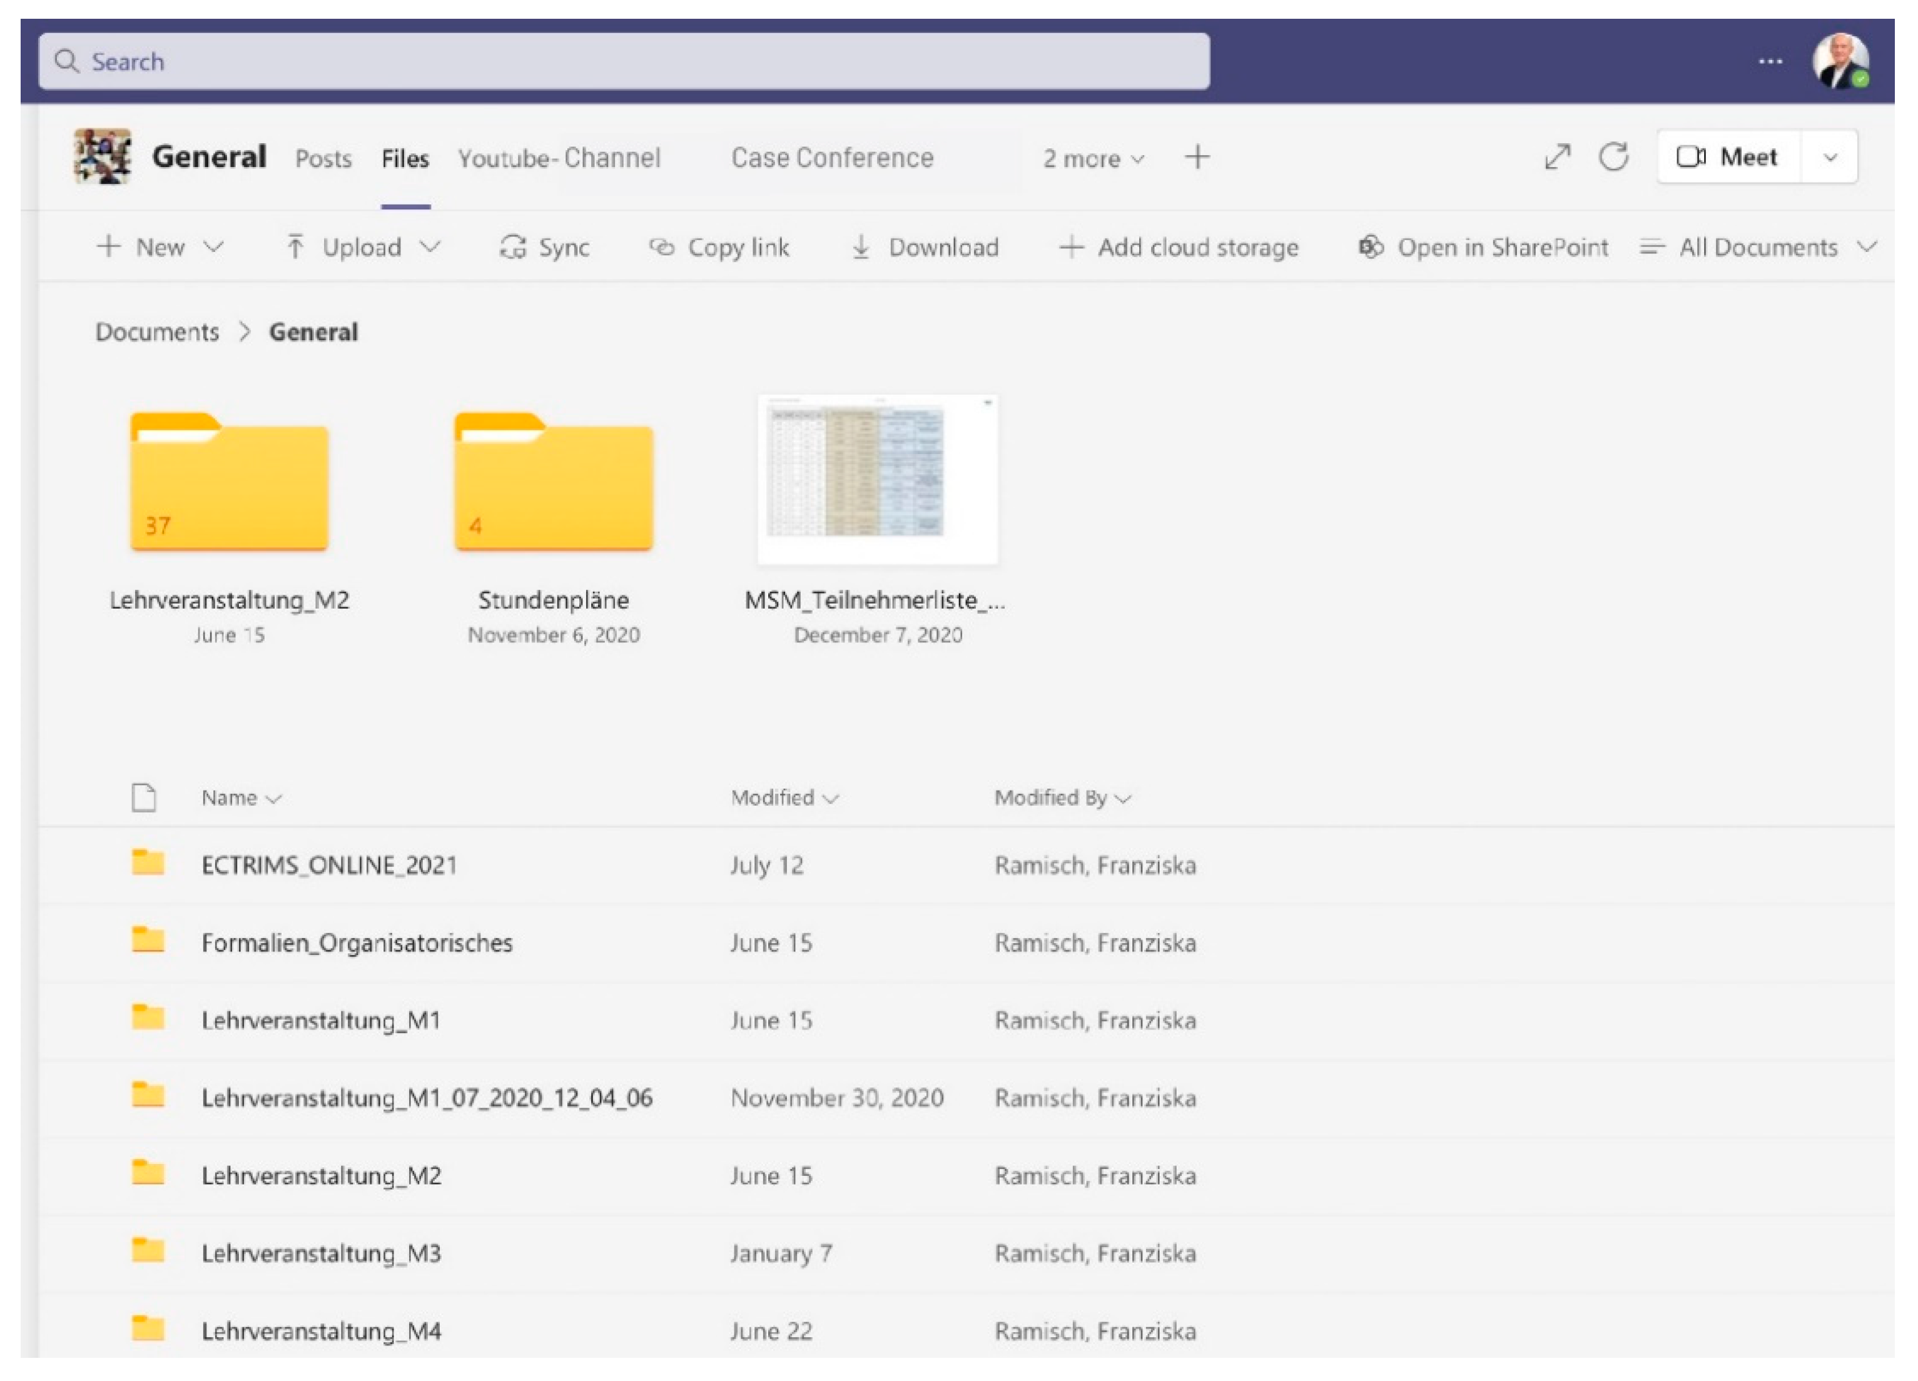The width and height of the screenshot is (1918, 1381).
Task: Click the add tab plus icon
Action: click(1197, 157)
